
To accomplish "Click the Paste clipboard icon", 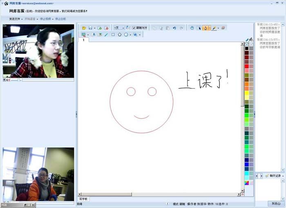I will [168, 28].
